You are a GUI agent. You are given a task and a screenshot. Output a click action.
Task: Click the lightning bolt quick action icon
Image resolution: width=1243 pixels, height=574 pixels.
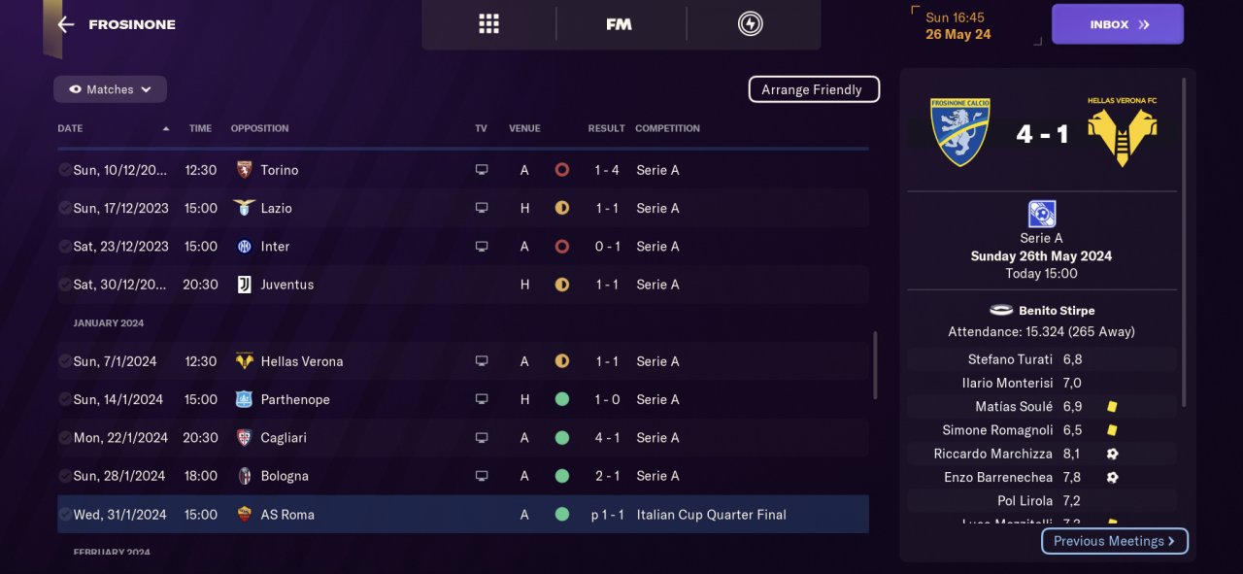pyautogui.click(x=750, y=24)
